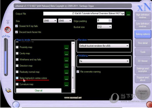The image size is (152, 108).
Task: Click the Edge padding value field
Action: coord(103,20)
